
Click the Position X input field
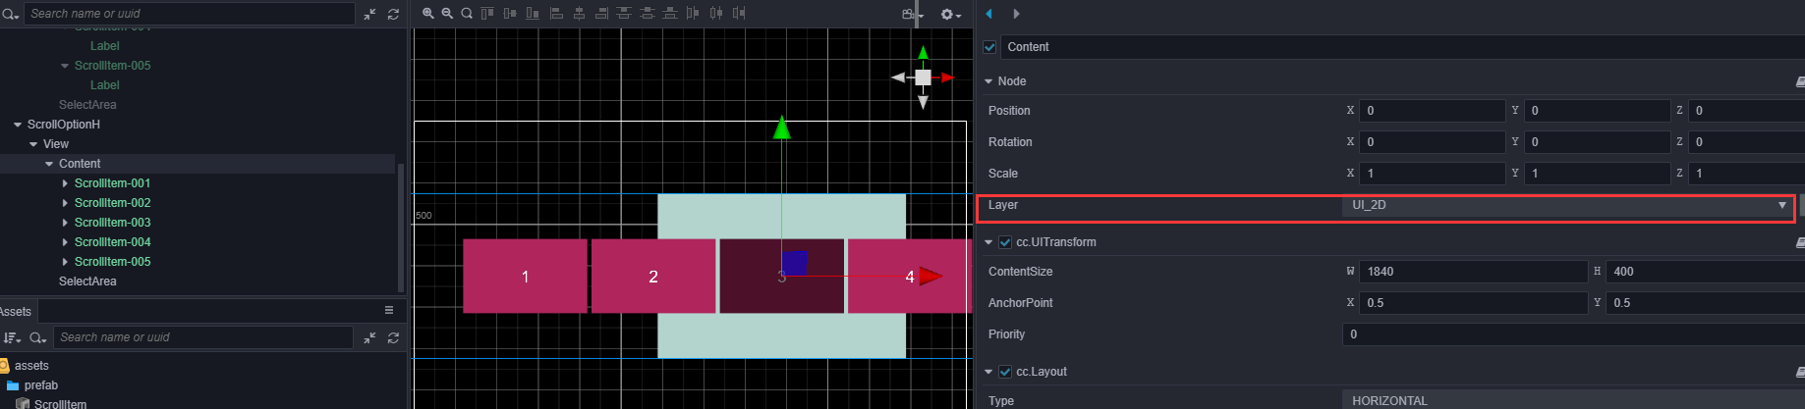tap(1433, 111)
